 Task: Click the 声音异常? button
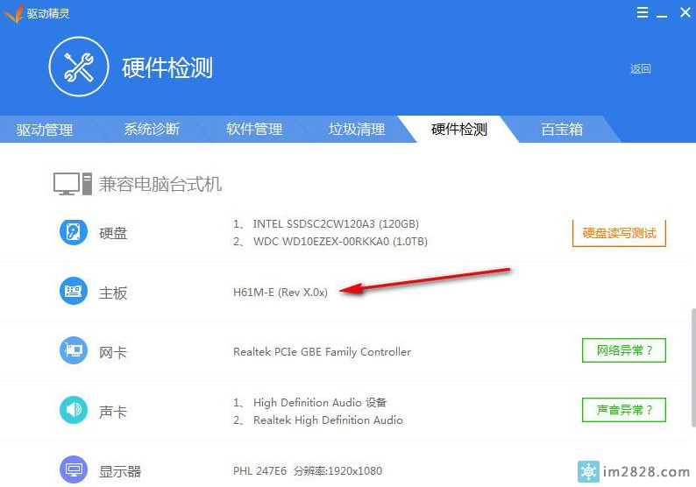[x=623, y=410]
